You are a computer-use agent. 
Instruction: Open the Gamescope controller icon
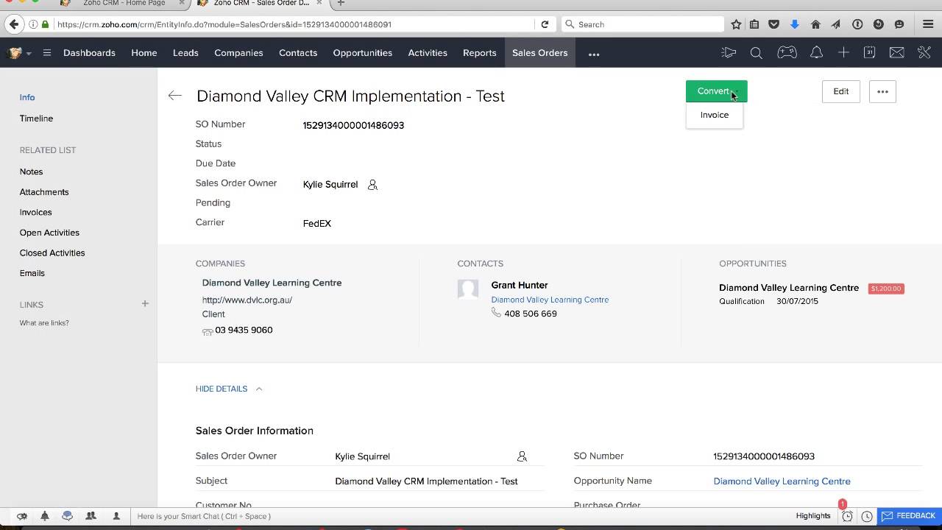pos(787,52)
